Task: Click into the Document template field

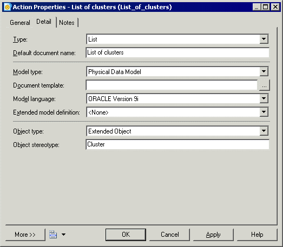Action: click(x=172, y=85)
